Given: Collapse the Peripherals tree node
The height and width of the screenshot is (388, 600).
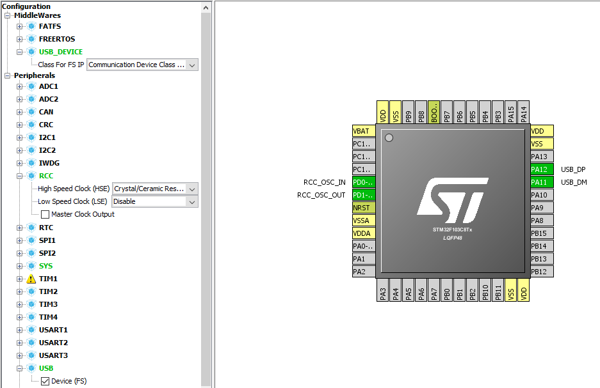Looking at the screenshot, I should pos(7,75).
